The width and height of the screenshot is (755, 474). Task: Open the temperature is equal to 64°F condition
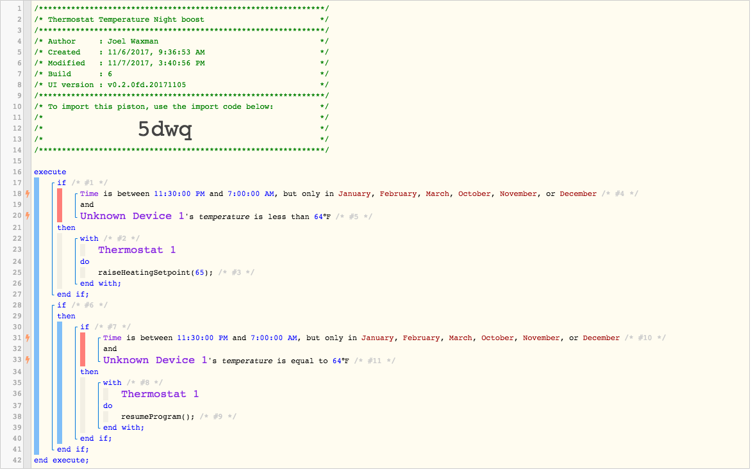click(226, 361)
